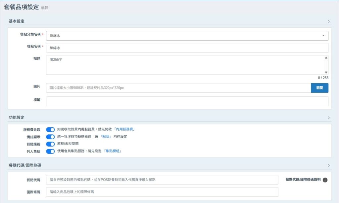Click the 瀏覽 browse button
339x203 pixels.
coord(319,88)
